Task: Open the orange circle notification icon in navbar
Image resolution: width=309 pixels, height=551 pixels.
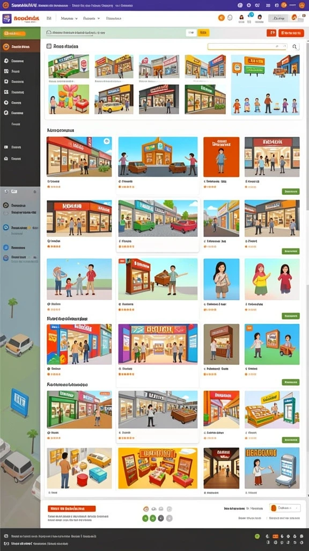Action: [222, 18]
